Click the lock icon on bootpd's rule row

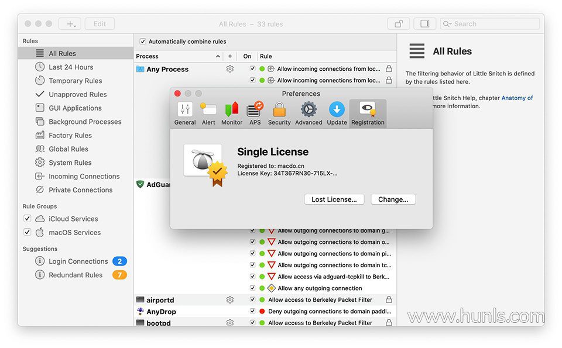(389, 322)
